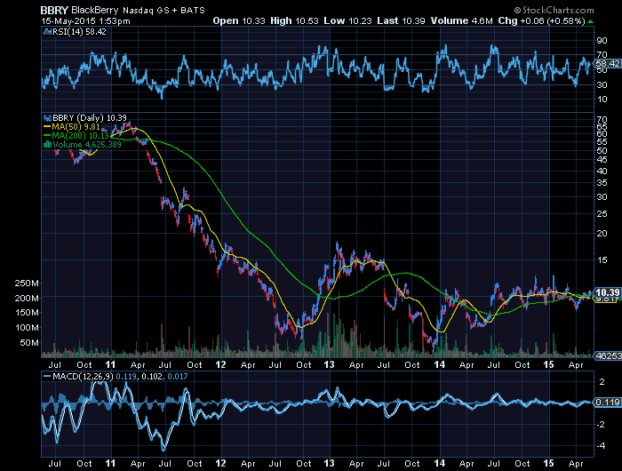Click the green up-arrow change indicator
The height and width of the screenshot is (471, 622).
[x=591, y=21]
